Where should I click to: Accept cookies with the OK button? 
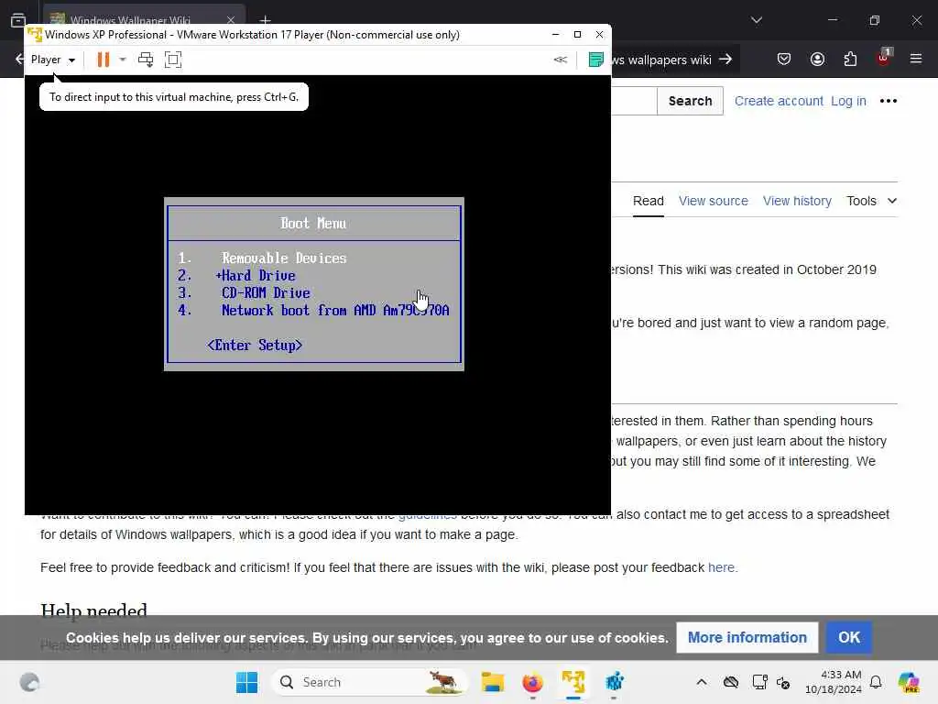tap(849, 638)
